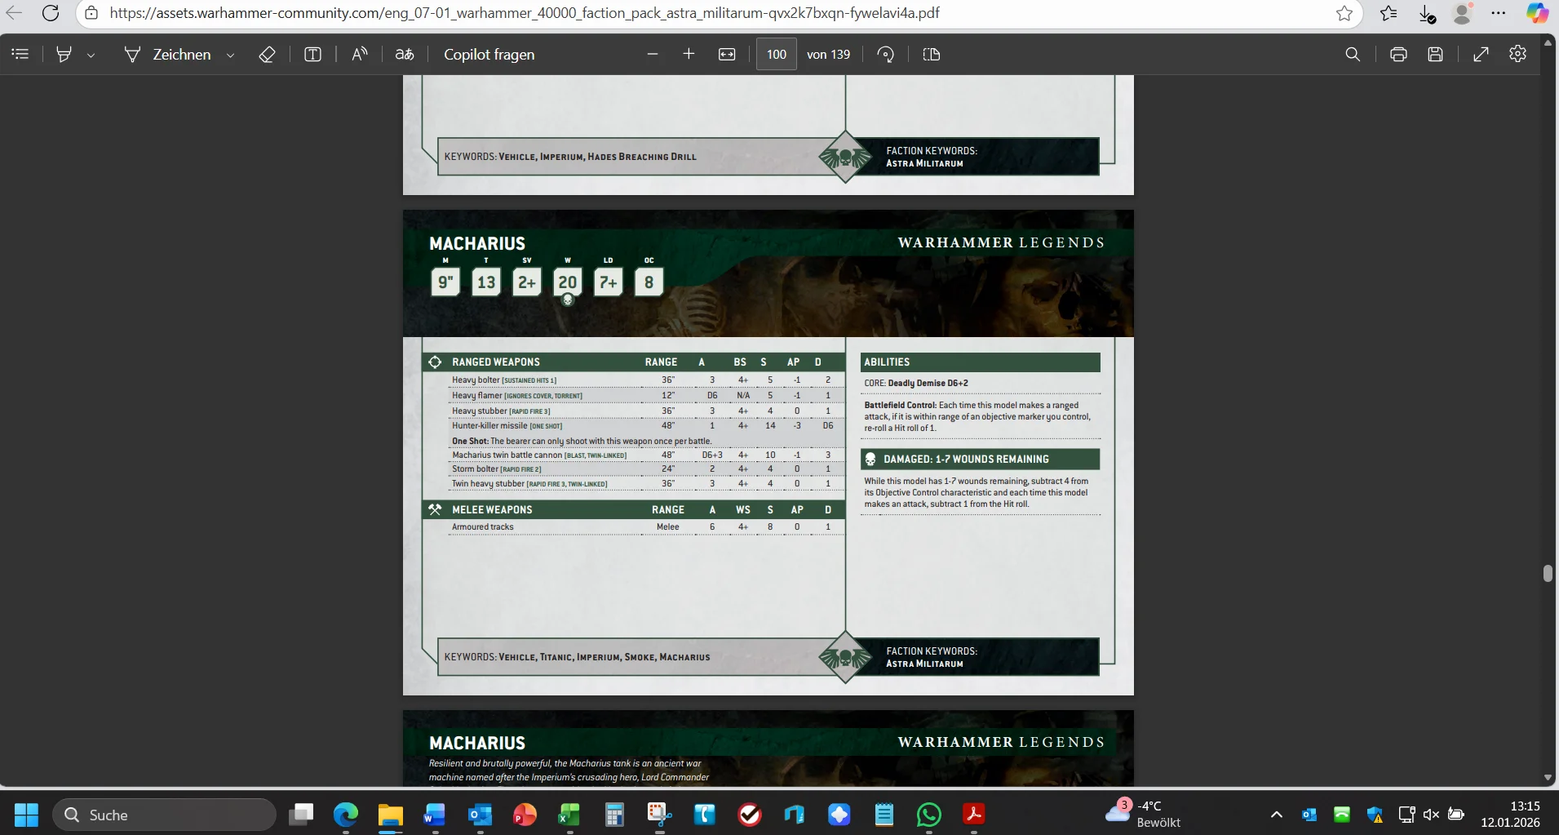1559x835 pixels.
Task: Open WhatsApp from the taskbar
Action: coord(929,815)
